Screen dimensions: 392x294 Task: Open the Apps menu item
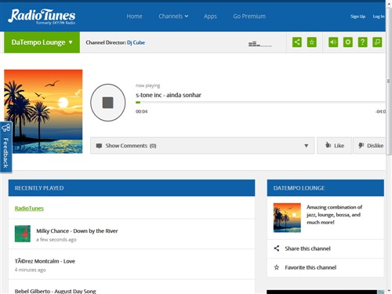(x=210, y=16)
